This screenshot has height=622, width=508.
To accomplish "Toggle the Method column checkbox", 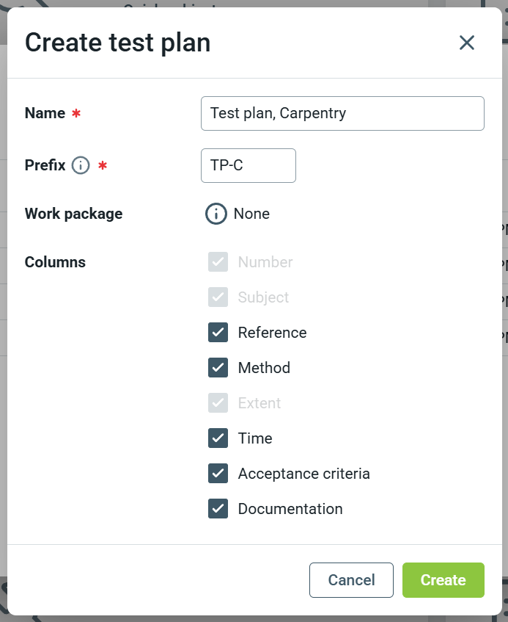I will click(x=218, y=368).
